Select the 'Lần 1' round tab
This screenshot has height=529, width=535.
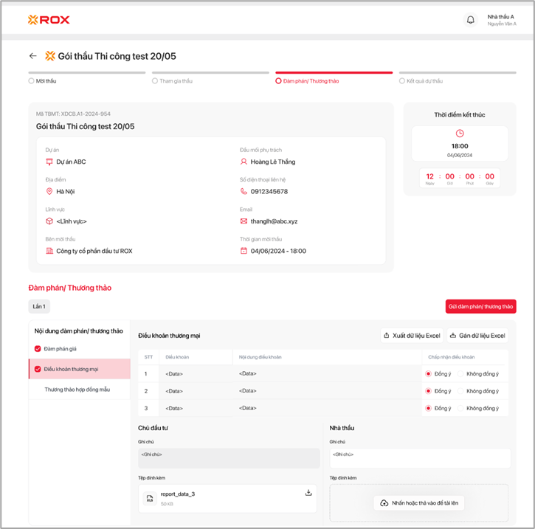click(39, 306)
